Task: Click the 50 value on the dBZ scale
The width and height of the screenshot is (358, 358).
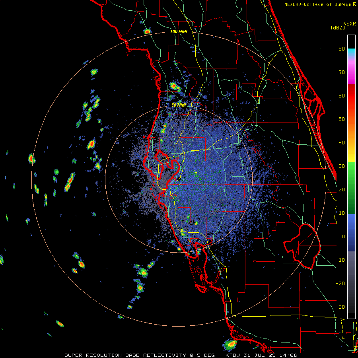Action: (342, 119)
